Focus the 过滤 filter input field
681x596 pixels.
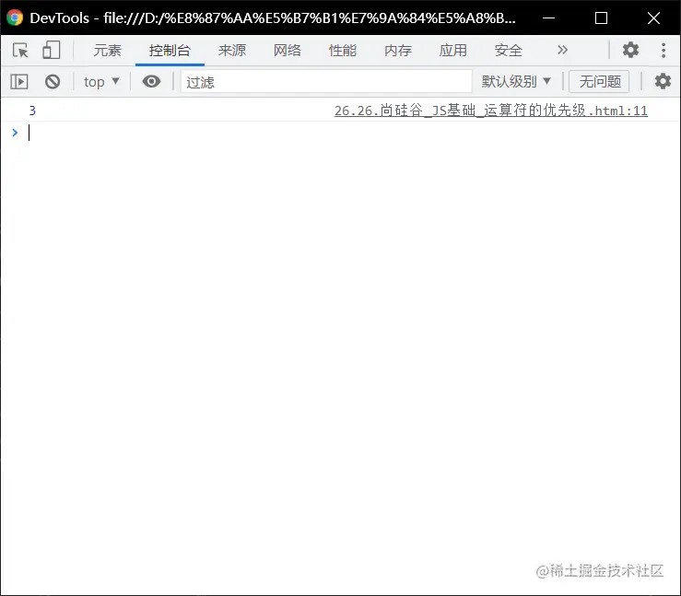click(326, 82)
